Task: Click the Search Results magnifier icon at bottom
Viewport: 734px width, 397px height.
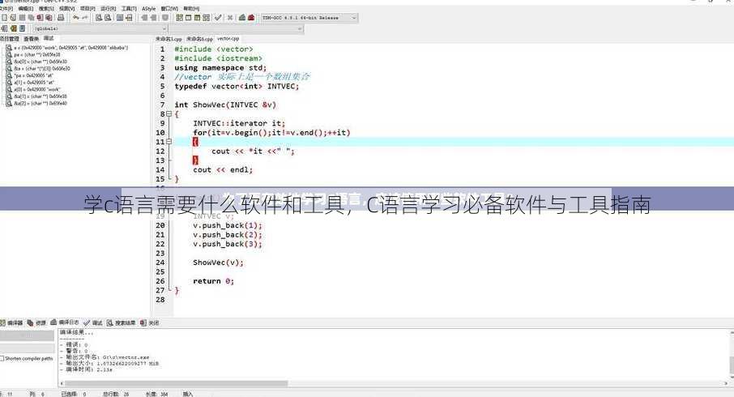Action: (110, 322)
